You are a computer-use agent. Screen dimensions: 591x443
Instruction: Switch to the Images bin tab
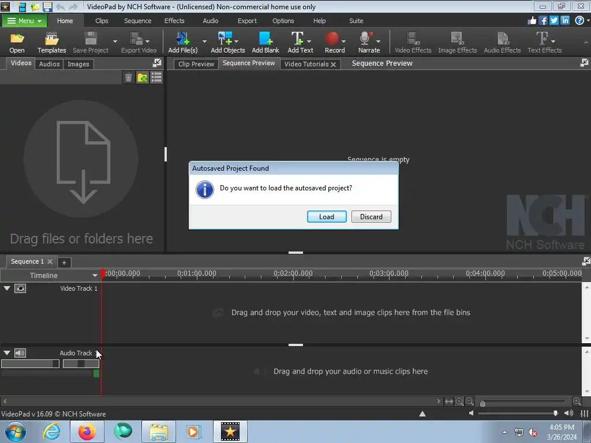click(78, 64)
